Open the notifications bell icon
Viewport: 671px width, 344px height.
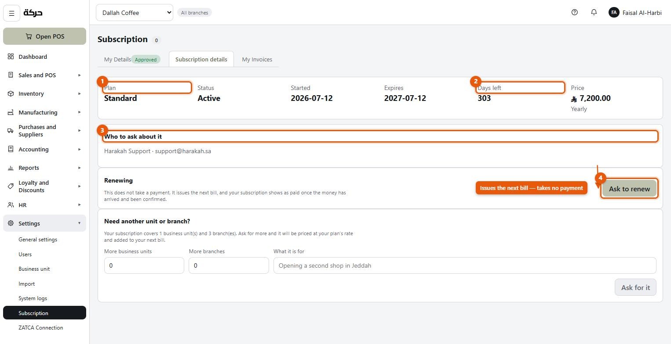pyautogui.click(x=594, y=12)
